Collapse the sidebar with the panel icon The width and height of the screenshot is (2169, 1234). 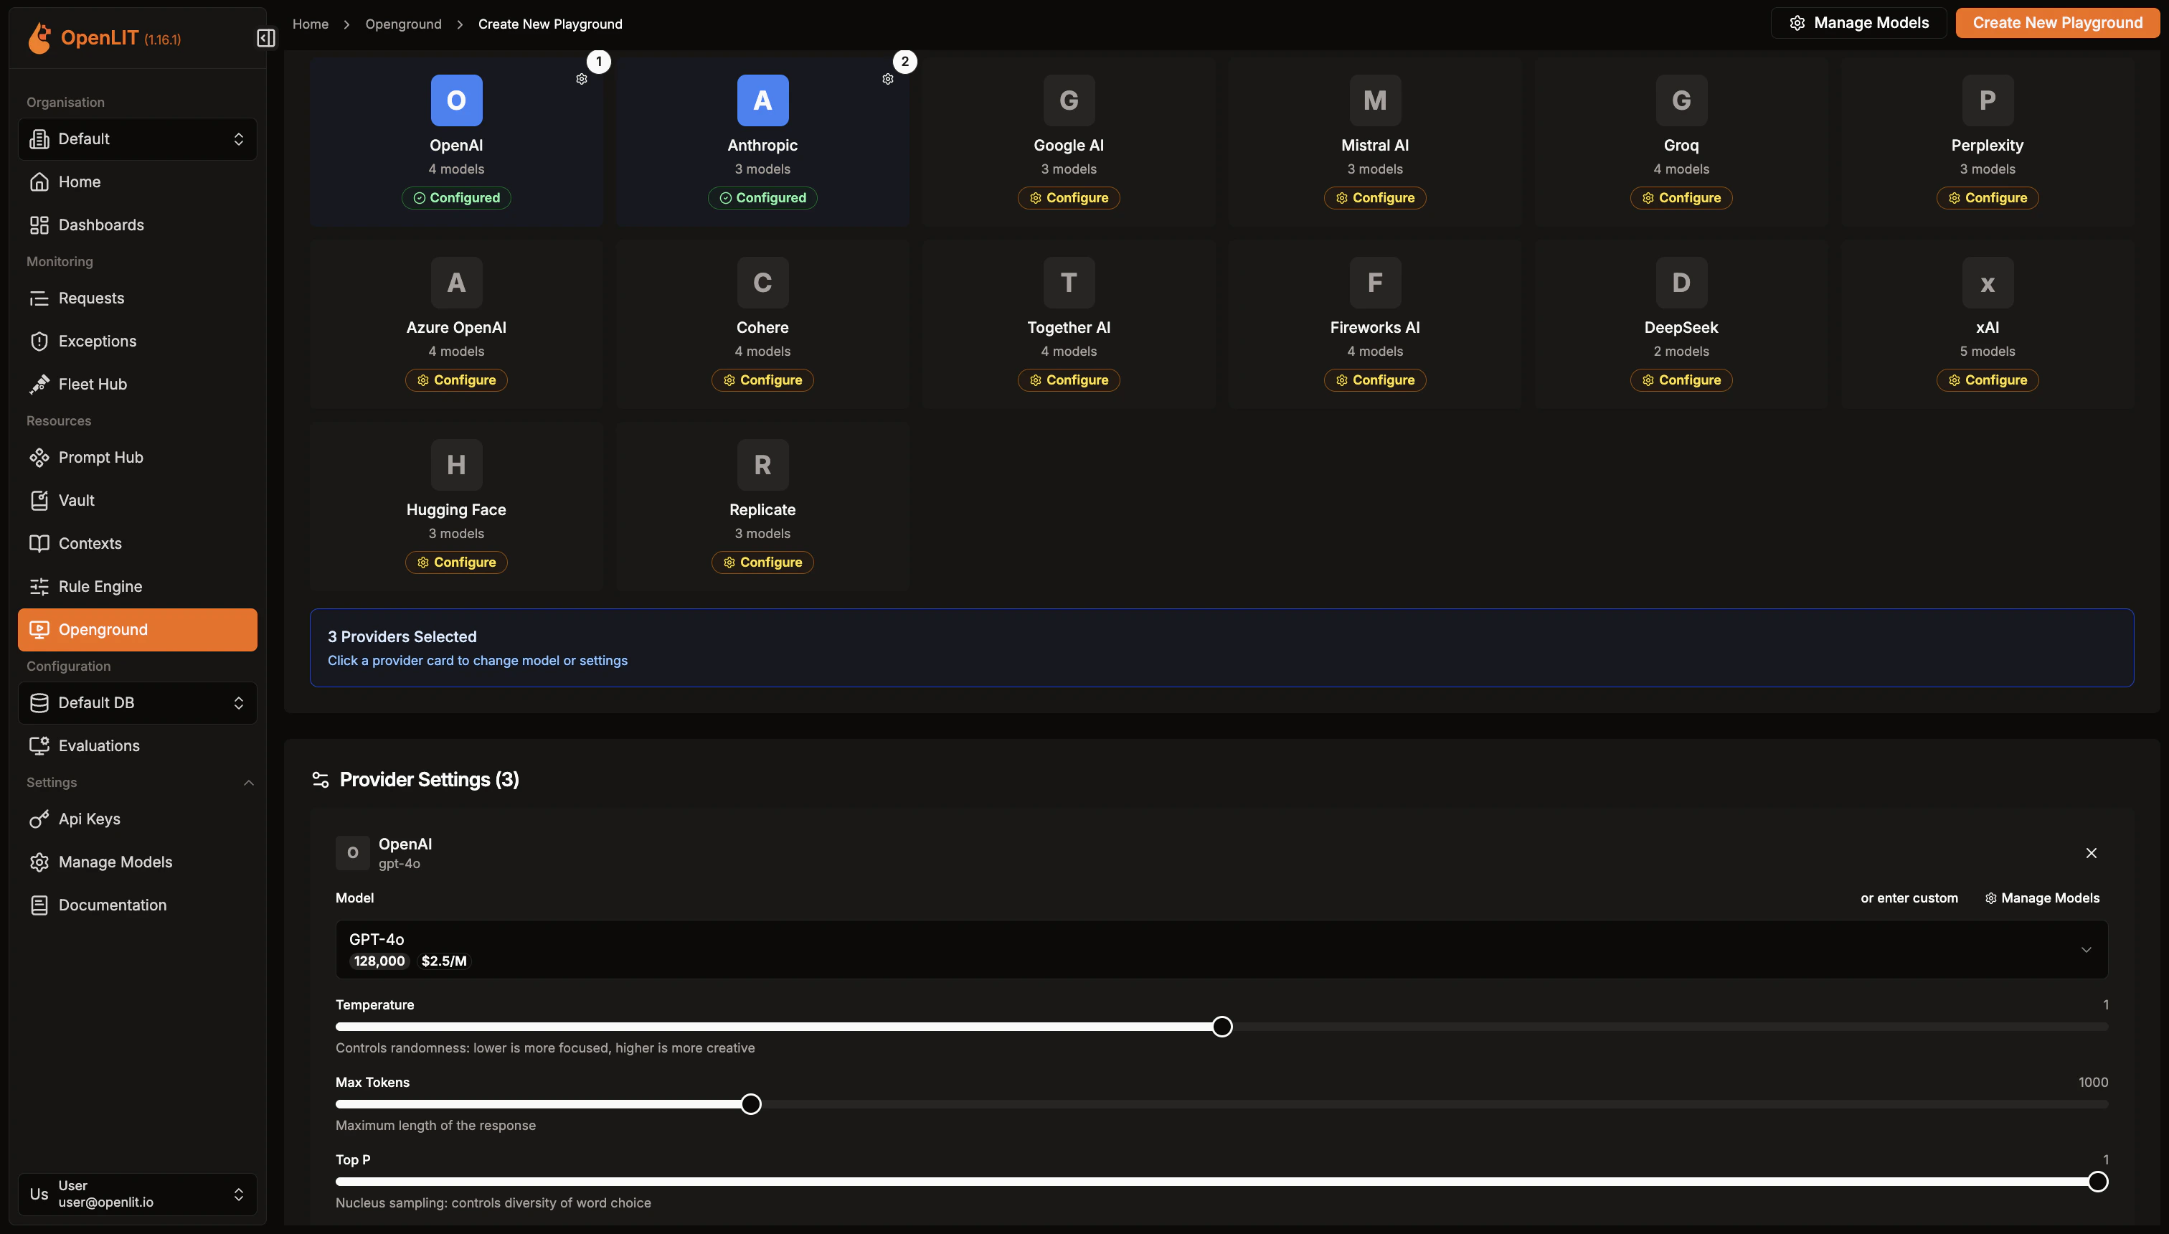265,38
